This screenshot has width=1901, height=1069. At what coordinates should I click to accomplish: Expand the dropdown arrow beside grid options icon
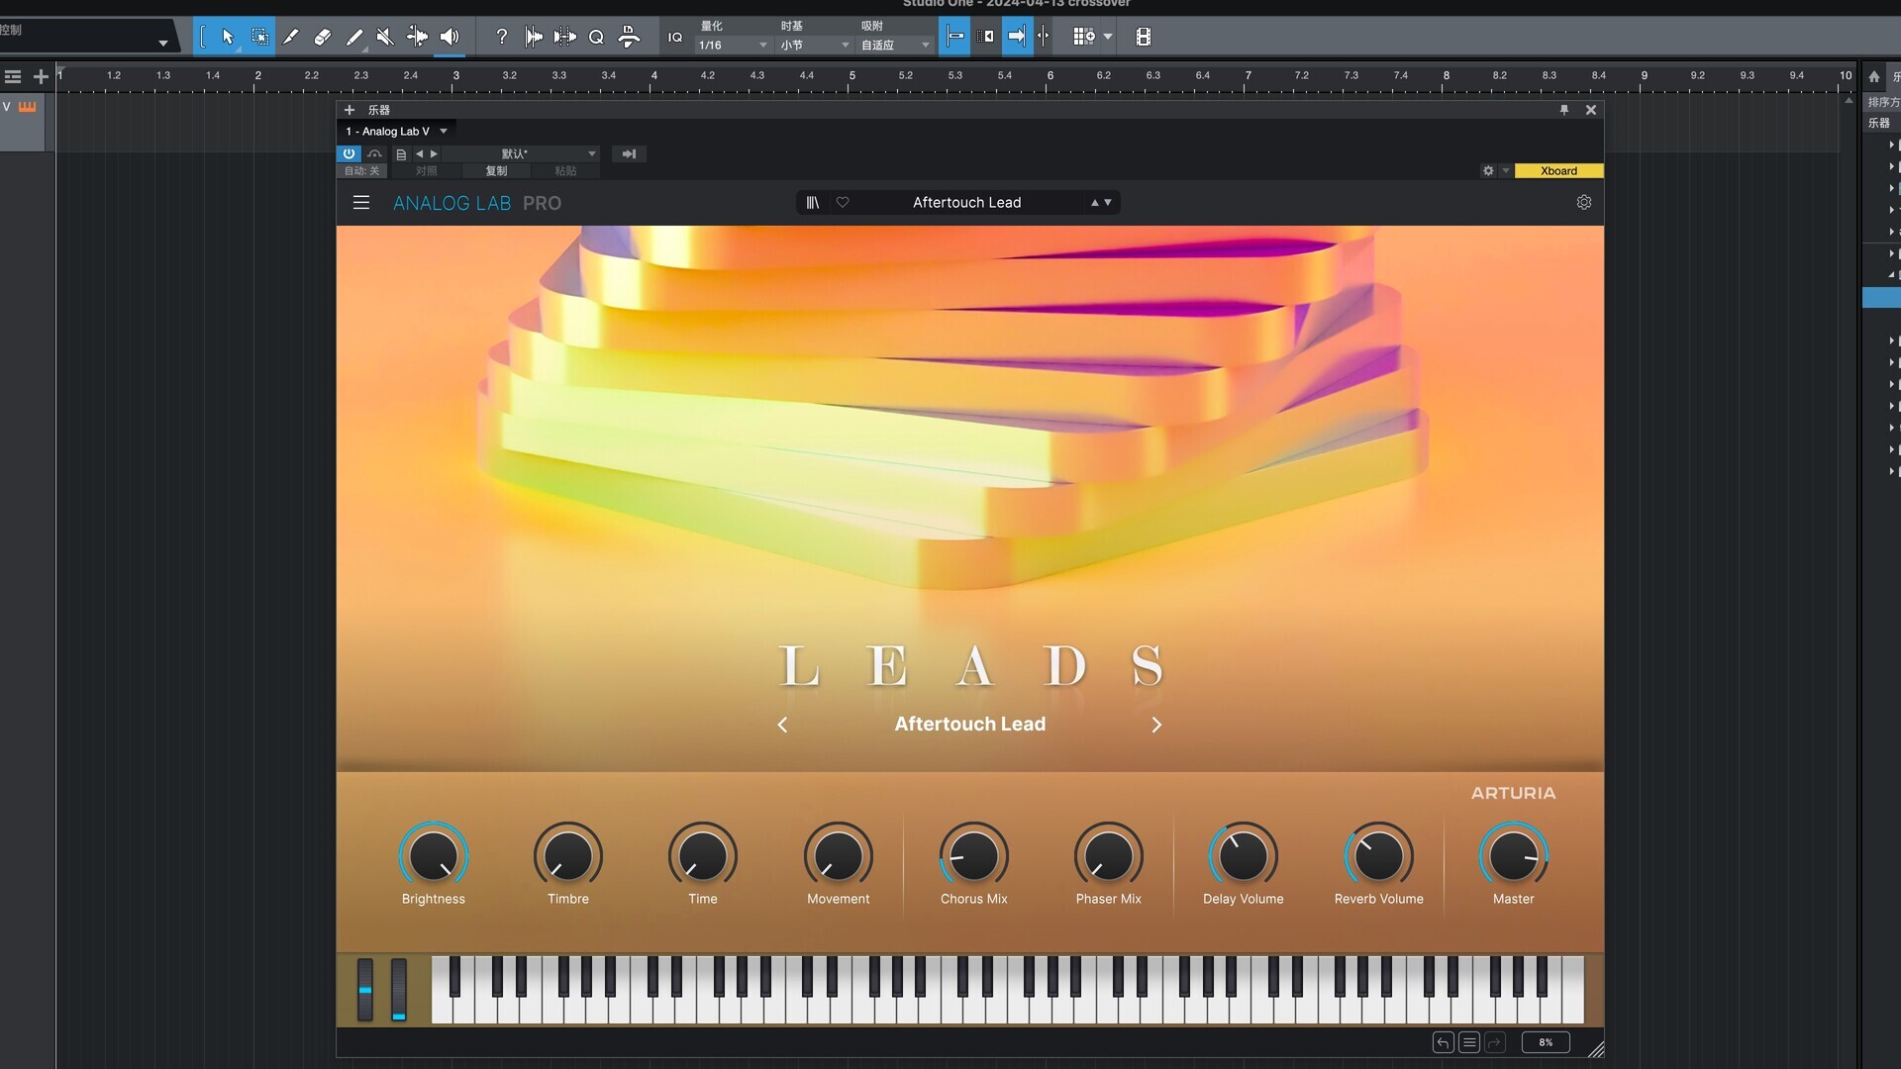point(1108,37)
